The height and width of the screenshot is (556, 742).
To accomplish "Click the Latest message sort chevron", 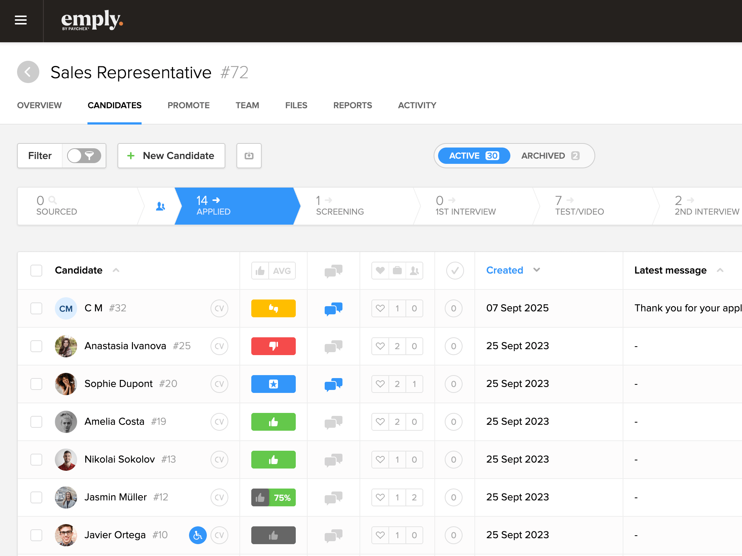I will tap(720, 270).
